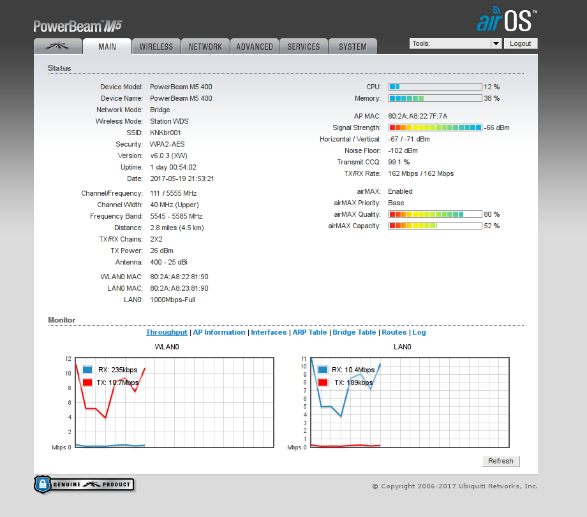Click the Refresh button
587x517 pixels.
click(x=501, y=461)
